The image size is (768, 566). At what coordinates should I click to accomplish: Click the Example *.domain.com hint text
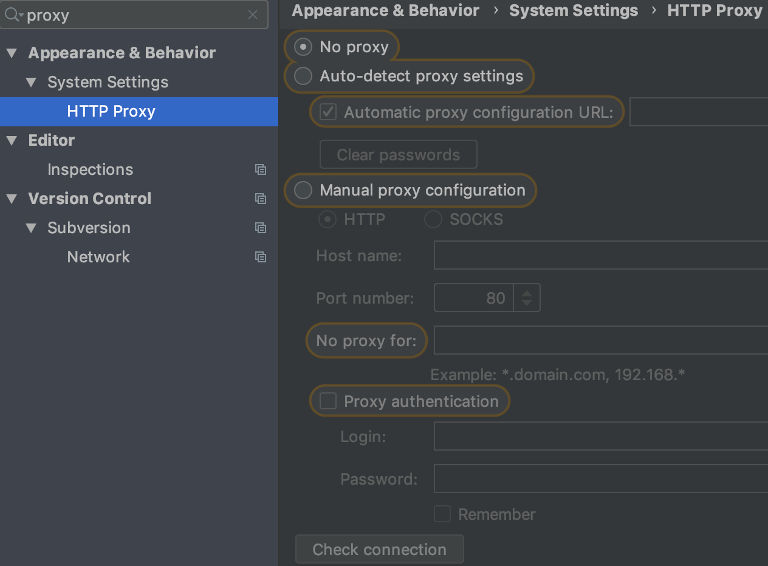[x=558, y=375]
